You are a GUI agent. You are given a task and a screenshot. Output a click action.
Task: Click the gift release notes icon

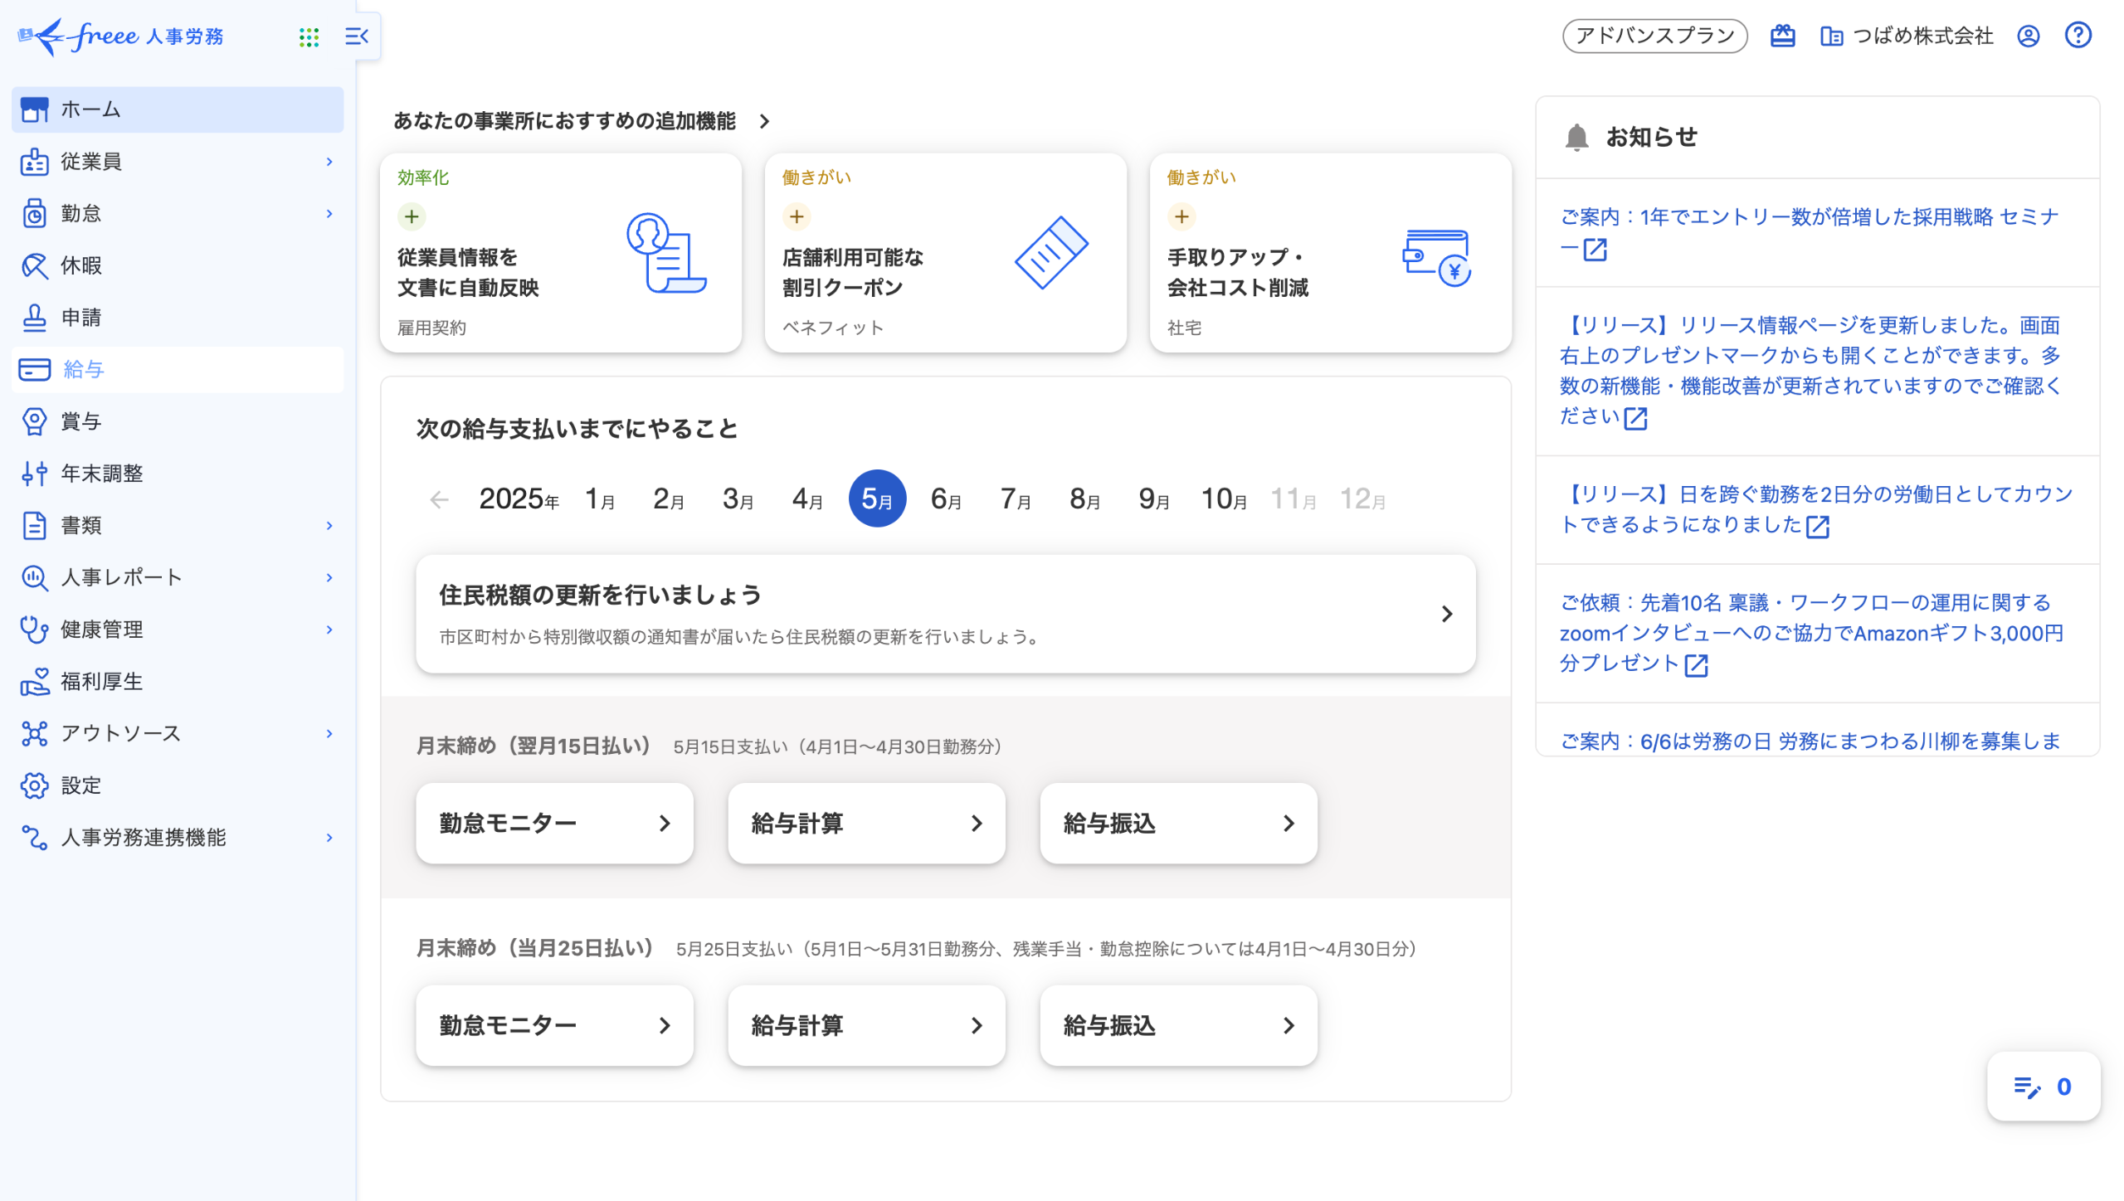pos(1782,36)
